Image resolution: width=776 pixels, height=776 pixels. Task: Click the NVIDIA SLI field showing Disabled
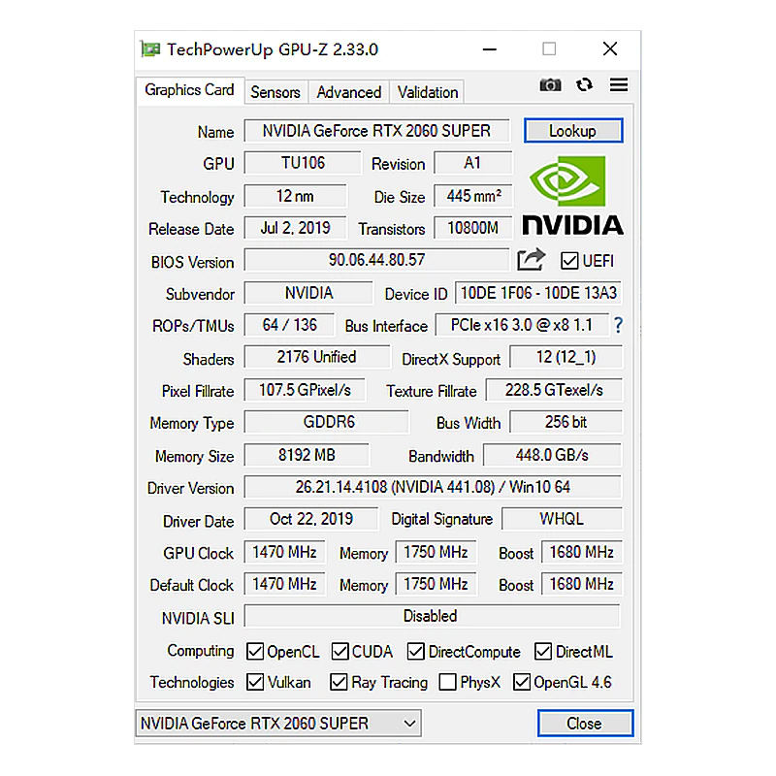tap(432, 616)
